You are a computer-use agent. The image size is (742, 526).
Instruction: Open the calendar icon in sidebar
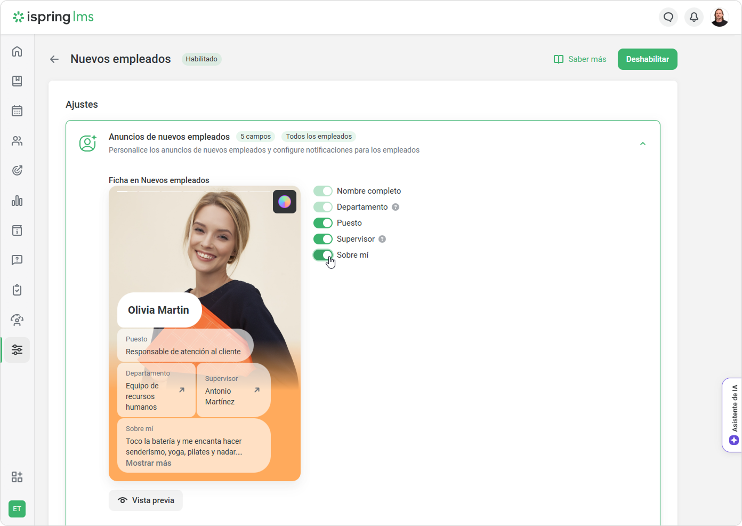(x=17, y=111)
